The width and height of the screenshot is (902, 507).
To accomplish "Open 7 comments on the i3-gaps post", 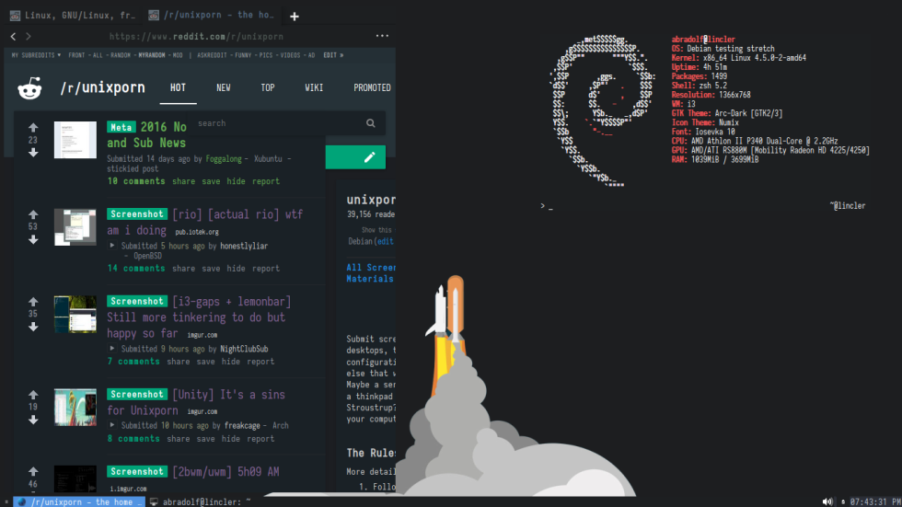I will click(133, 362).
